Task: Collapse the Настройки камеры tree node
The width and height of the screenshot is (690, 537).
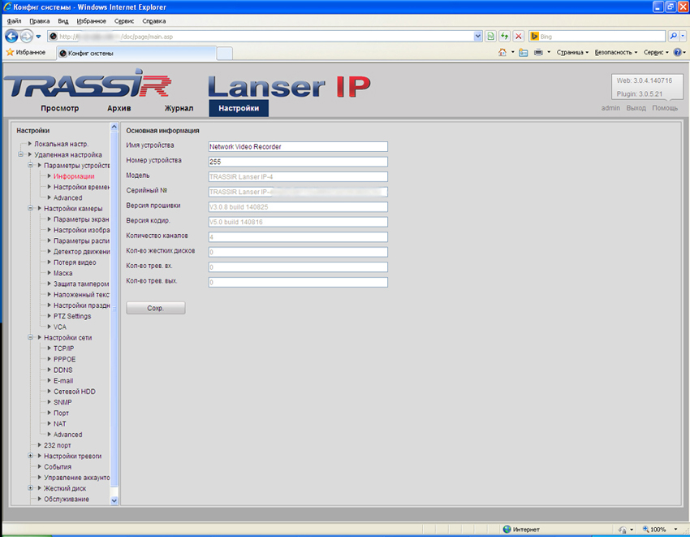Action: pos(30,208)
